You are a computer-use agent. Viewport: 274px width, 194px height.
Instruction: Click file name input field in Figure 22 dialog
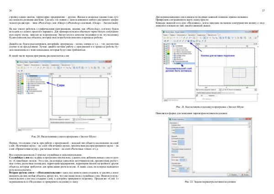(x=213, y=123)
